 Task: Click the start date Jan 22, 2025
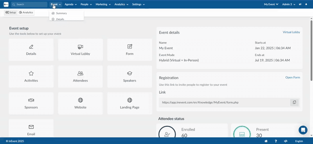[273, 48]
